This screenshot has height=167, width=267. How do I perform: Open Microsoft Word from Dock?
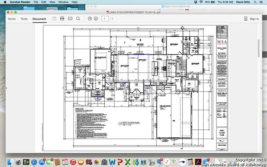[x=112, y=162]
